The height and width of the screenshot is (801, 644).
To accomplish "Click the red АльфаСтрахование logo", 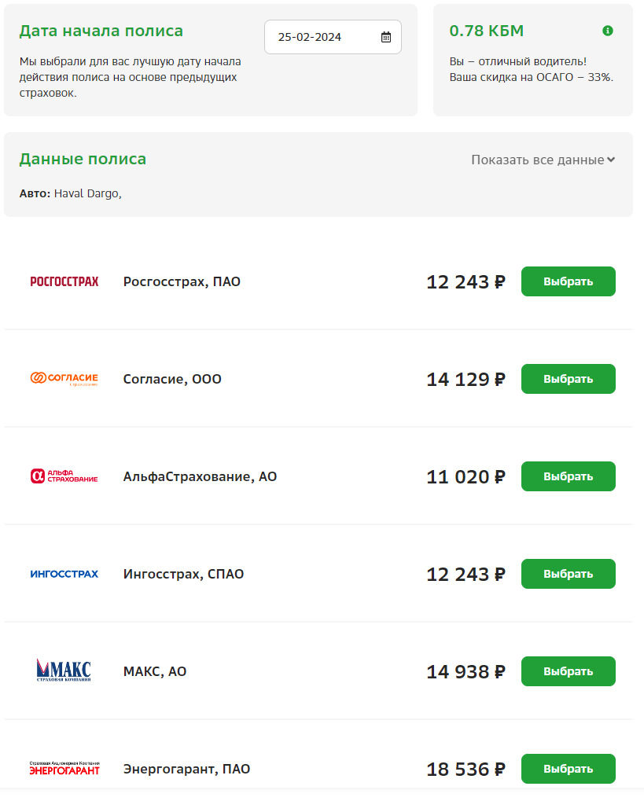I will 64,476.
